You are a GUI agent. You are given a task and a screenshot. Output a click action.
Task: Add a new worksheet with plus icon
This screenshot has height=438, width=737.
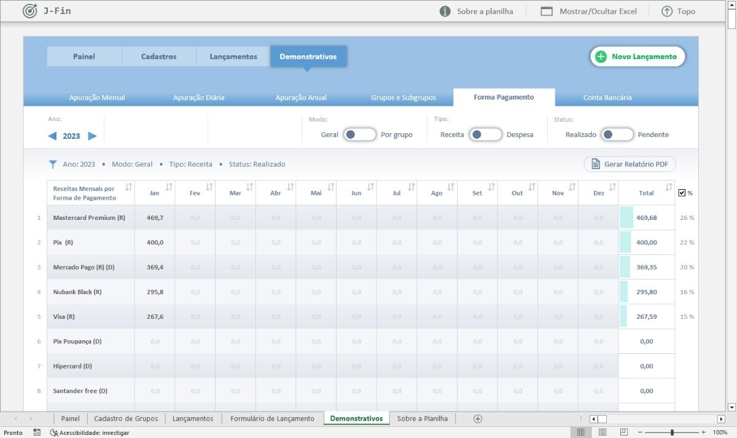tap(478, 419)
